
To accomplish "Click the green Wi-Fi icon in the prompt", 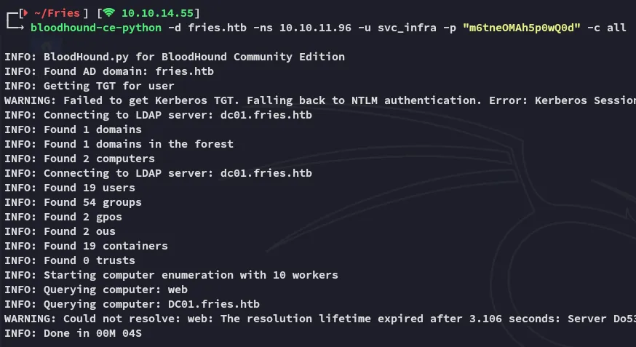I will coord(108,13).
